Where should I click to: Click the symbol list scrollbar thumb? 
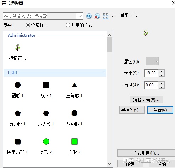(x=109, y=45)
